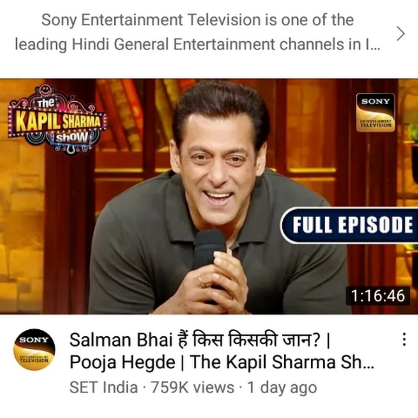Click the '1 day ago' upload time

pos(282,388)
